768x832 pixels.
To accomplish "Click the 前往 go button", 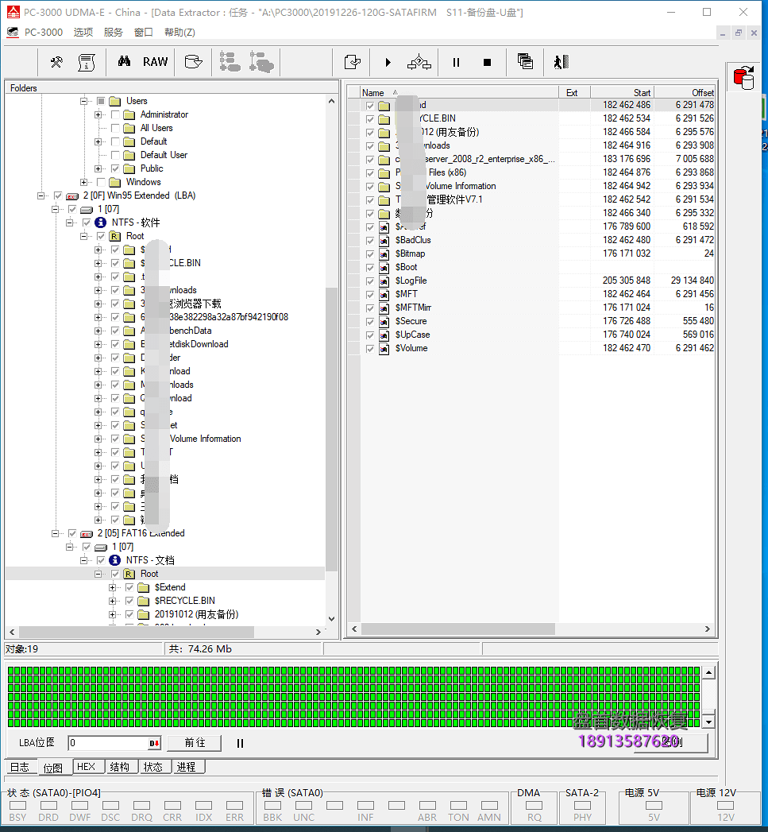I will (194, 743).
